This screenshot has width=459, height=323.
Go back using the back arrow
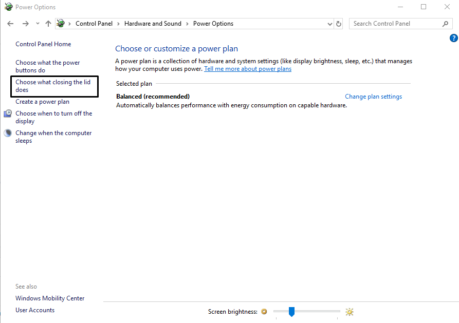click(10, 24)
